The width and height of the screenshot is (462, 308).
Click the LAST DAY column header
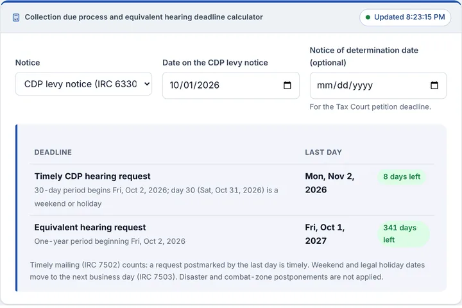[323, 152]
